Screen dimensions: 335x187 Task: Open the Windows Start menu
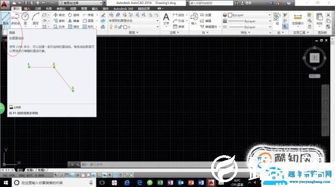(6, 183)
